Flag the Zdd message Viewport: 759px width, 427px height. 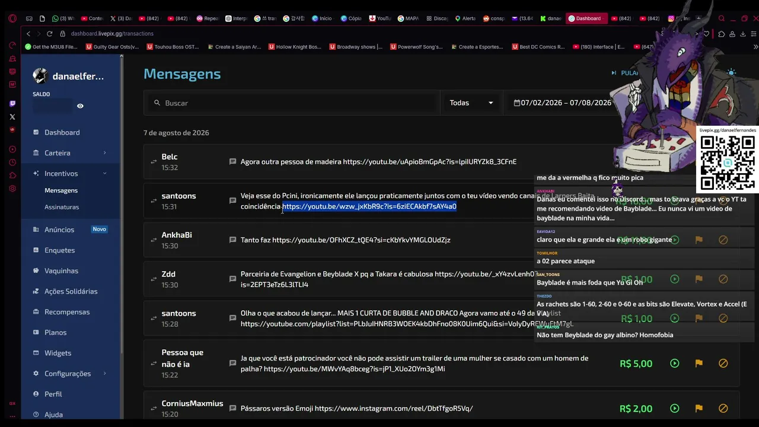(x=699, y=279)
